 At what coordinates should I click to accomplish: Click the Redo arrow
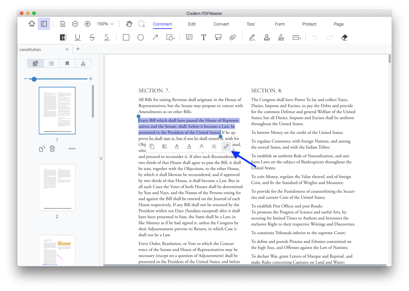point(330,37)
